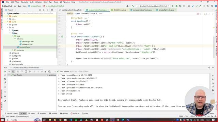This screenshot has width=218, height=122.
Task: Update project with Git blue arrow
Action: [x=193, y=6]
